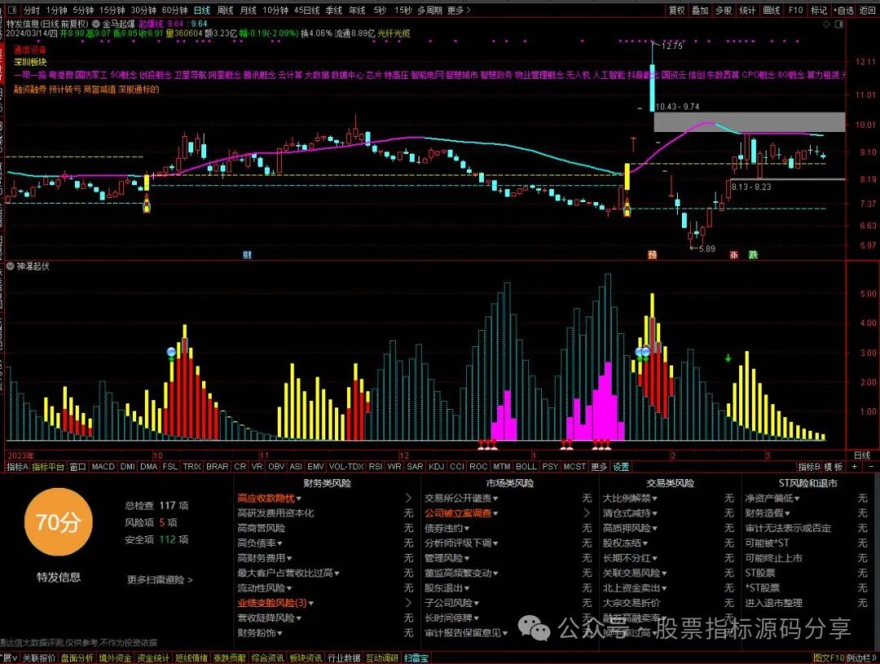Click the minus zoom button near 模板

pyautogui.click(x=871, y=466)
